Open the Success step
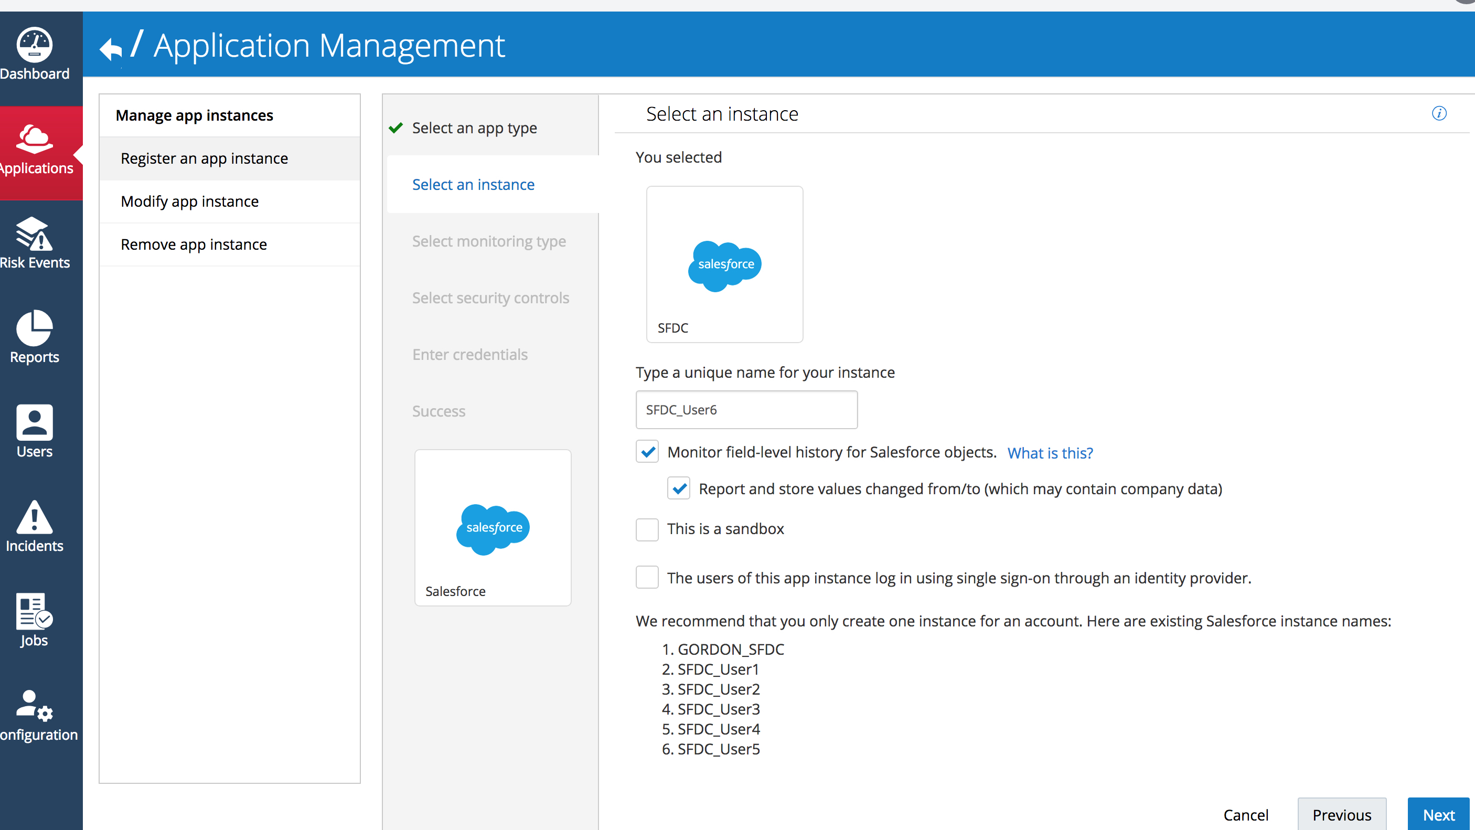 click(439, 411)
